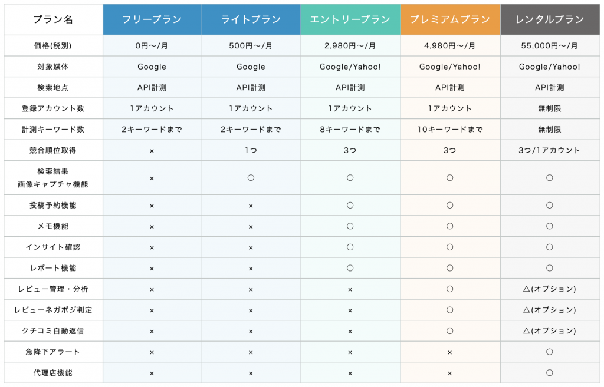Click the エントリープラン teal header
The image size is (604, 387).
(350, 19)
